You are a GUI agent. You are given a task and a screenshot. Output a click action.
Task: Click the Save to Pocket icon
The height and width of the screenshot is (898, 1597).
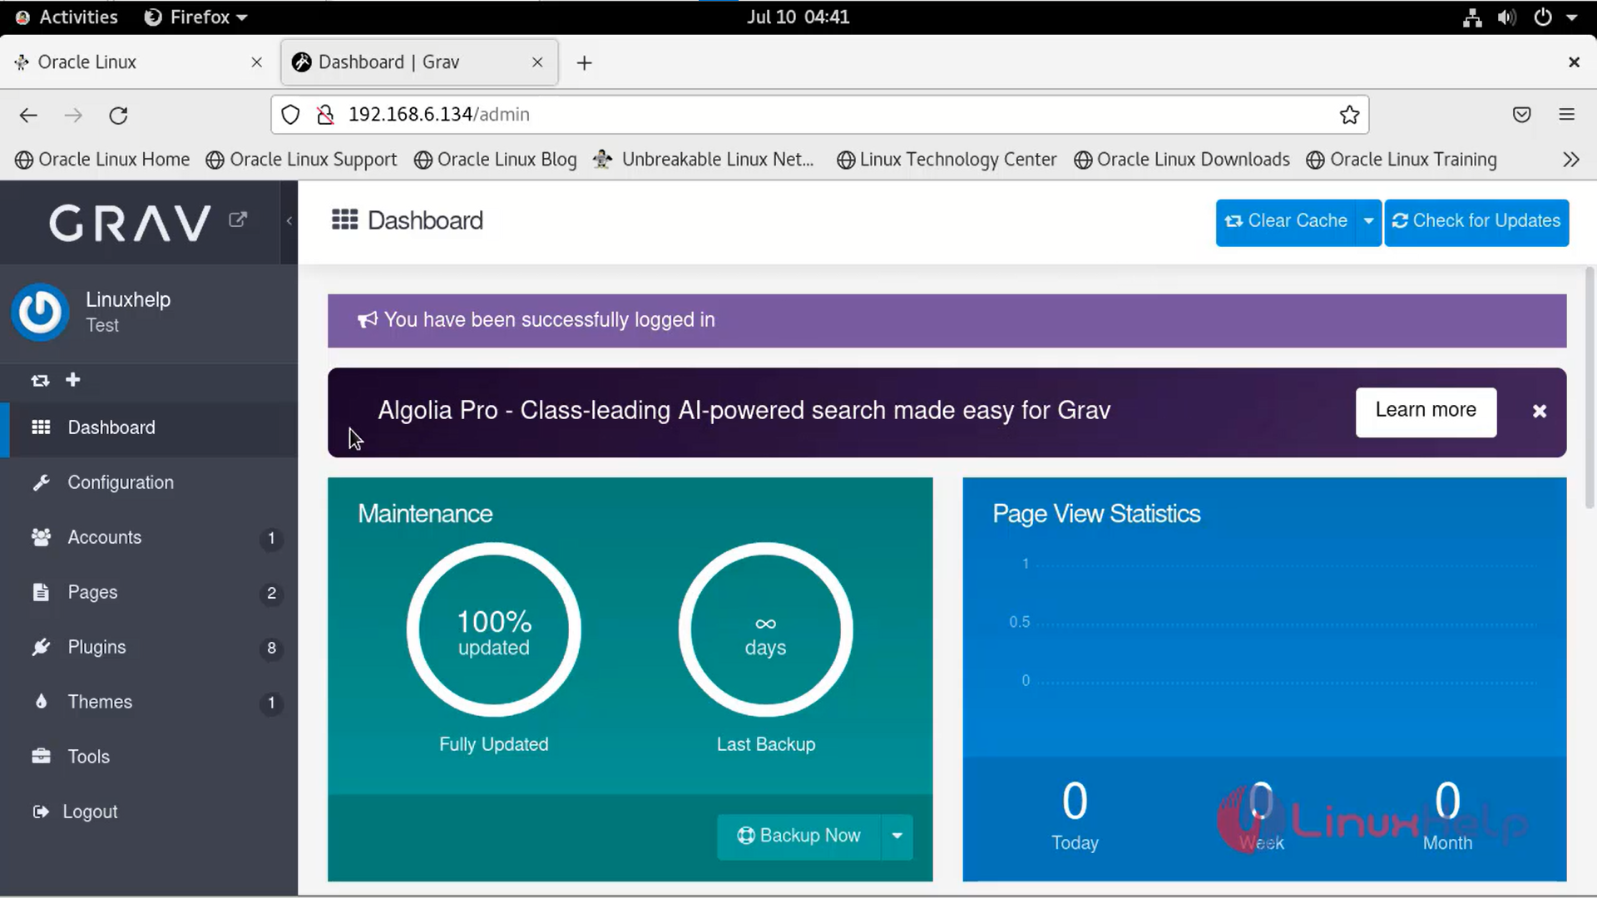(x=1521, y=115)
